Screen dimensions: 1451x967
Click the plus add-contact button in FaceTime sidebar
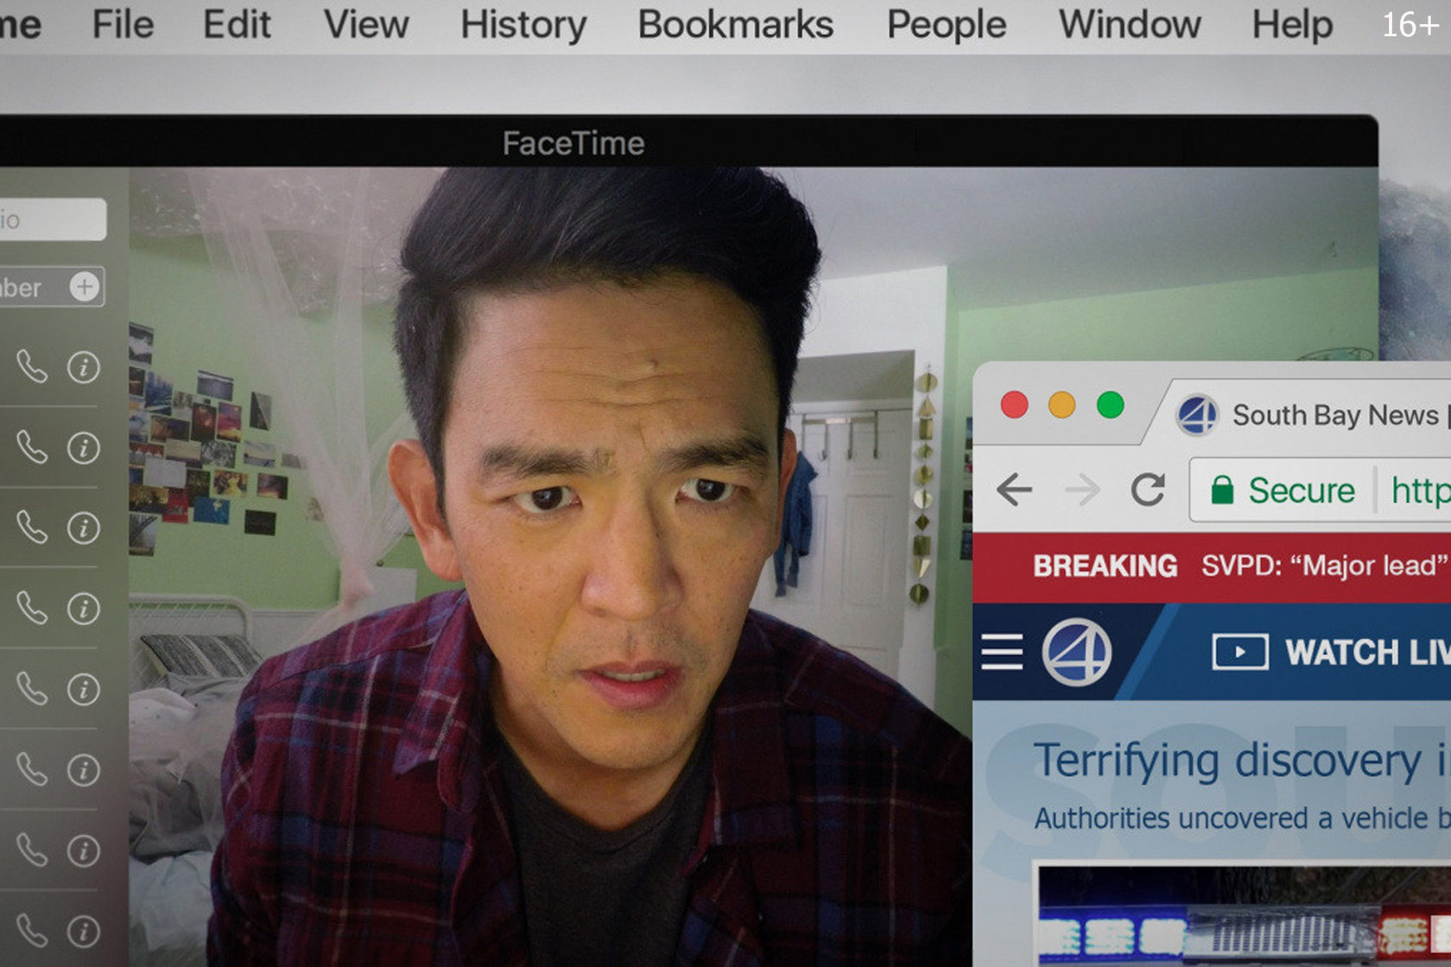tap(85, 287)
